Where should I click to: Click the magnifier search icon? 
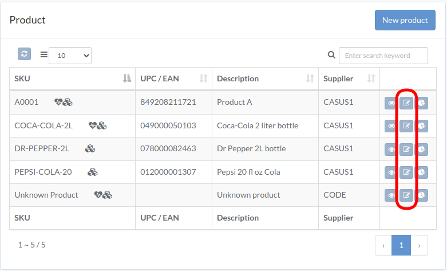[x=331, y=55]
